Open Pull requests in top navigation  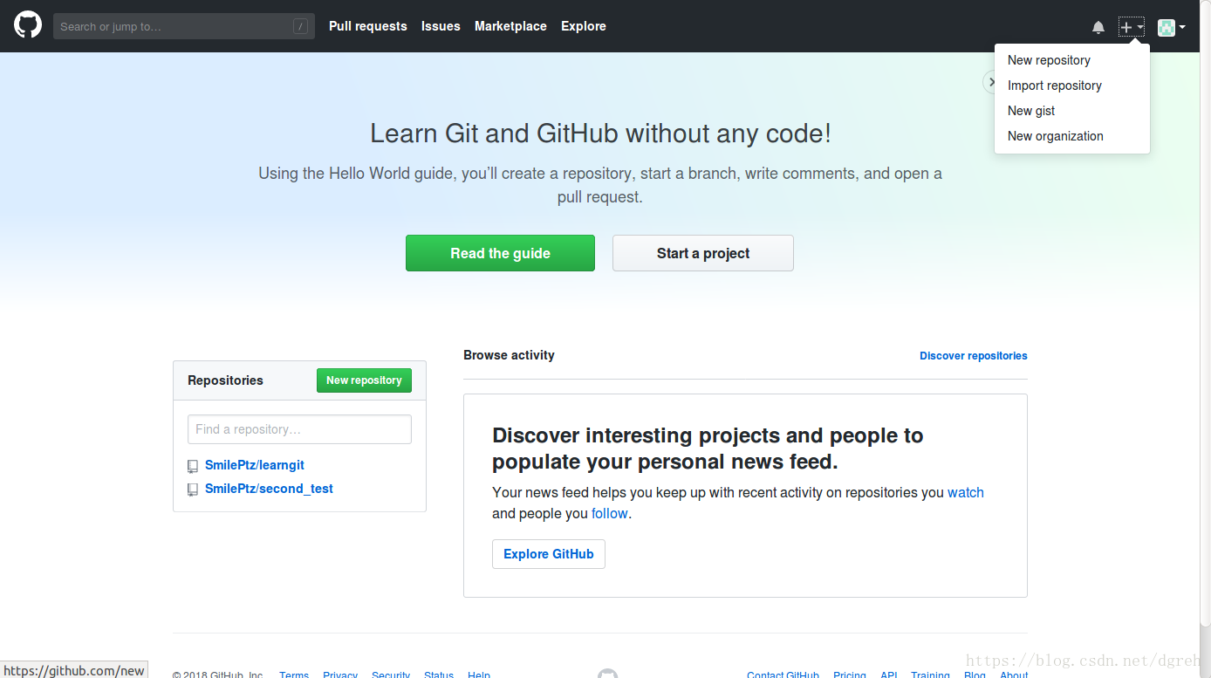(x=368, y=26)
